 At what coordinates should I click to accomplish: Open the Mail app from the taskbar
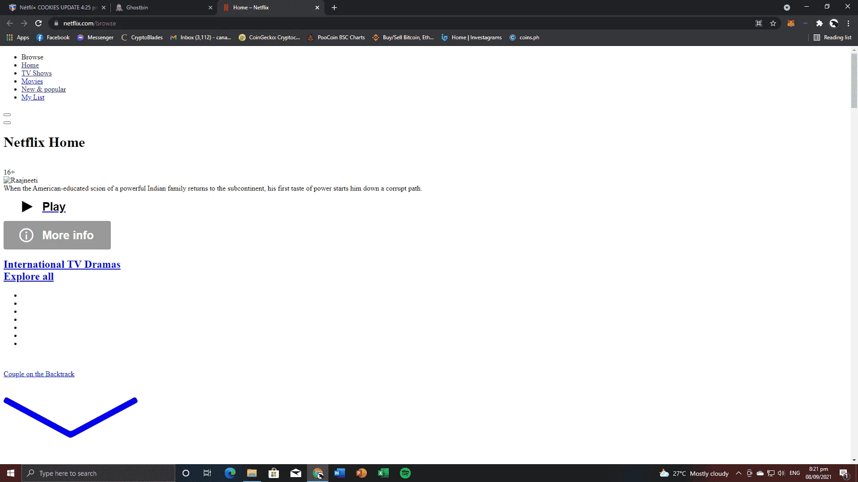click(x=296, y=473)
